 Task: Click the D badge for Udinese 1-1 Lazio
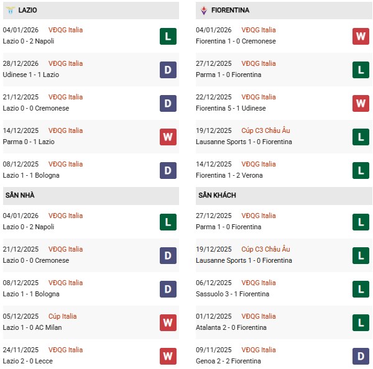point(168,70)
